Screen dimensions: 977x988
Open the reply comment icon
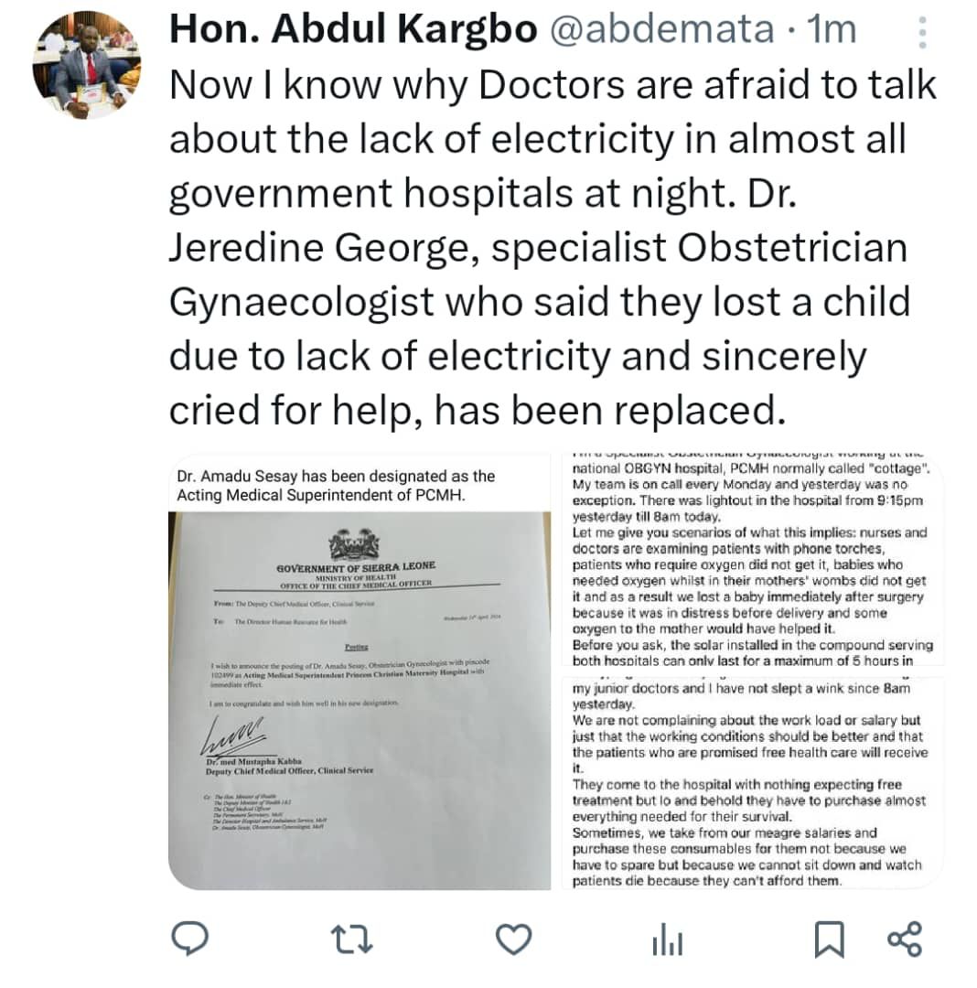click(189, 939)
